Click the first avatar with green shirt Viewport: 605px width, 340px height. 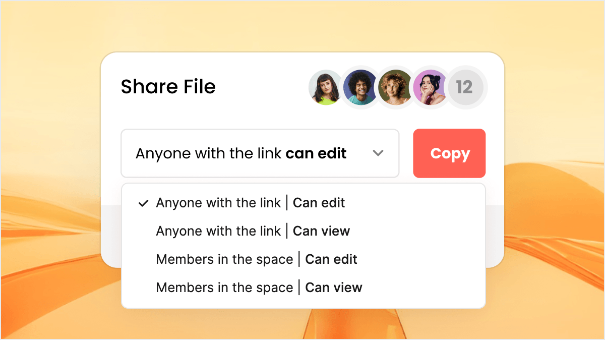pyautogui.click(x=325, y=87)
